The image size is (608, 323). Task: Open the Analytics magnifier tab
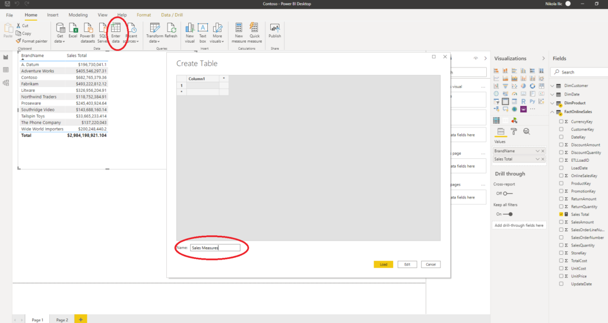coord(527,132)
